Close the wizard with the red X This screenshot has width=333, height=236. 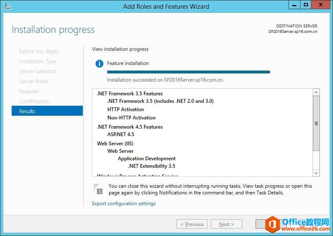point(321,5)
